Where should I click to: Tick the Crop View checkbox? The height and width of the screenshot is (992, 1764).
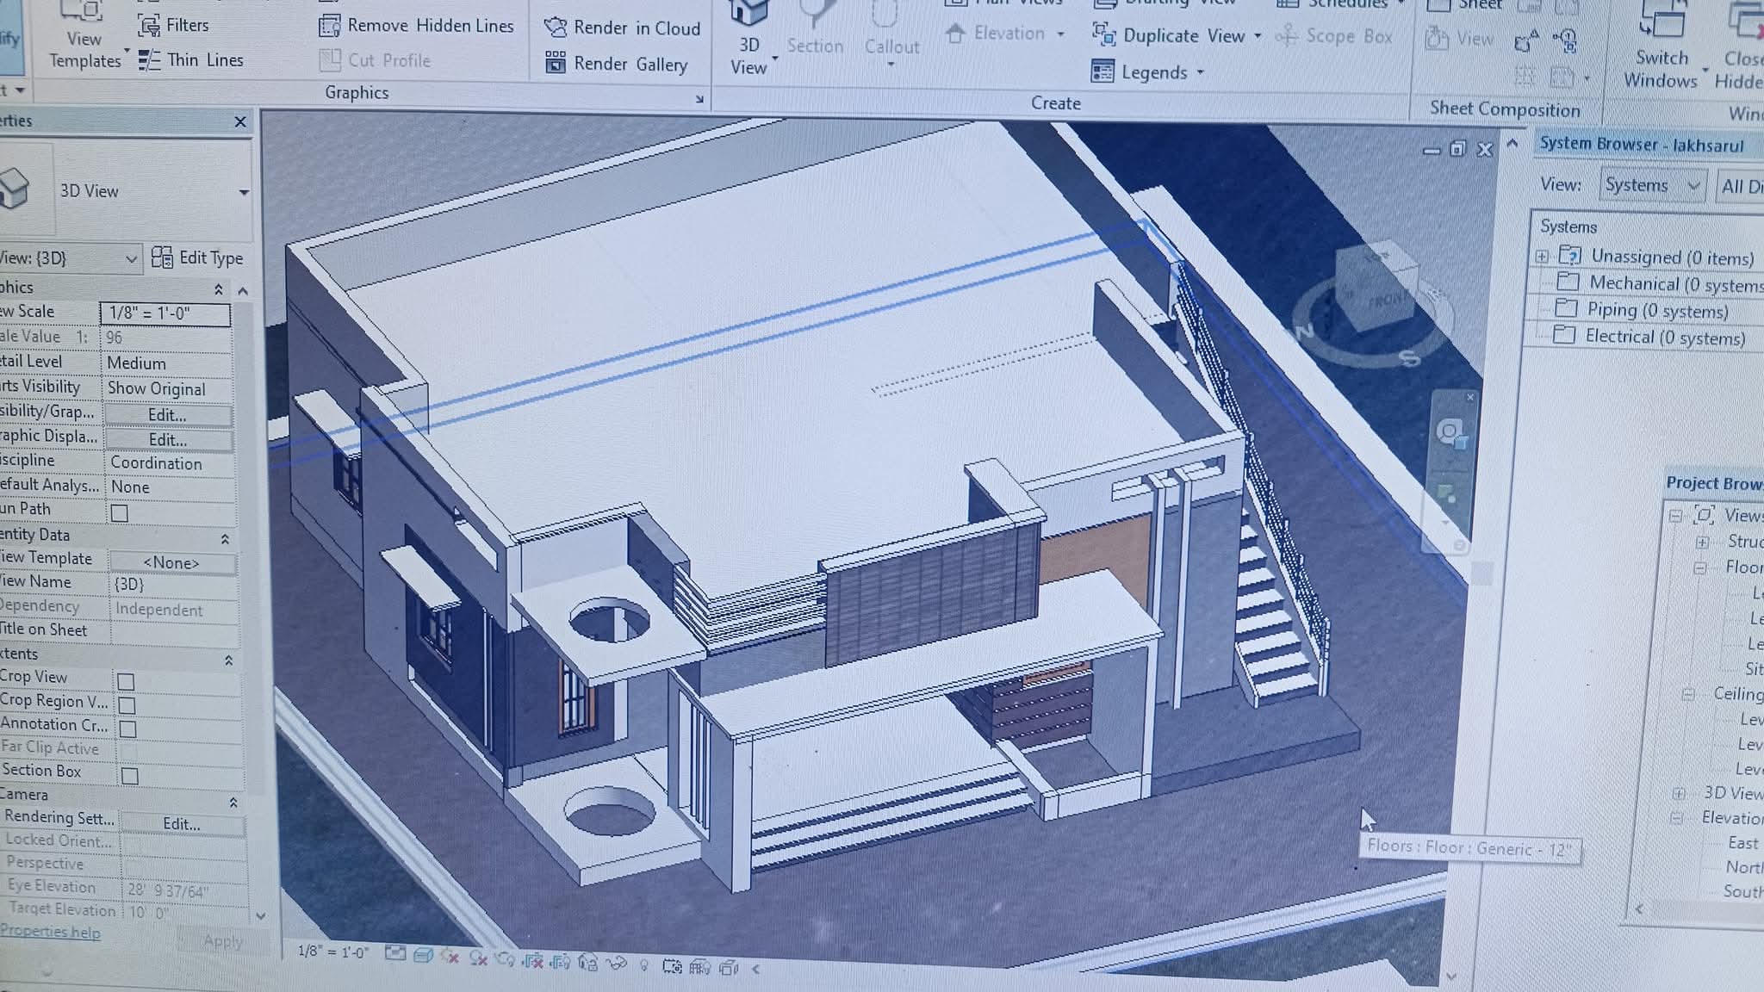click(x=126, y=682)
